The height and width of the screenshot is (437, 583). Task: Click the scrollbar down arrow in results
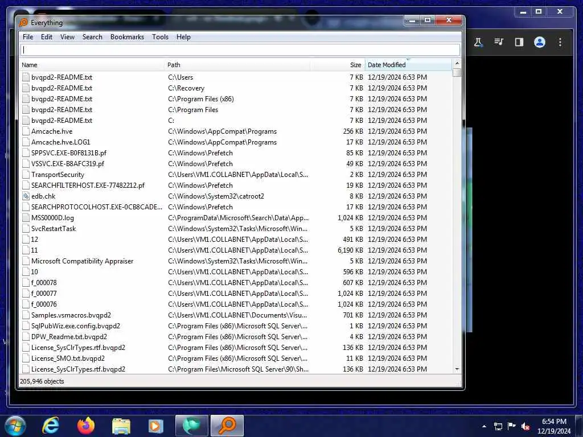point(457,369)
